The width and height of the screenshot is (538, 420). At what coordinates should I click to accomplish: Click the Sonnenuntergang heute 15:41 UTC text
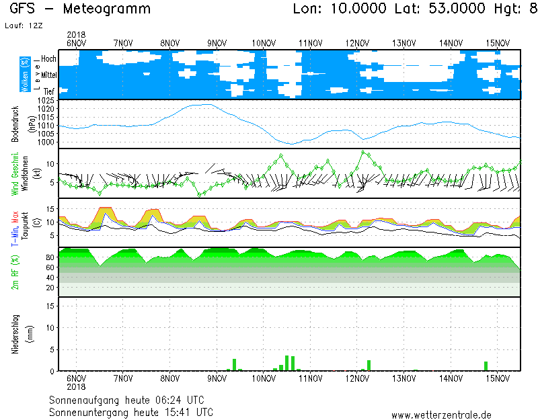click(131, 411)
